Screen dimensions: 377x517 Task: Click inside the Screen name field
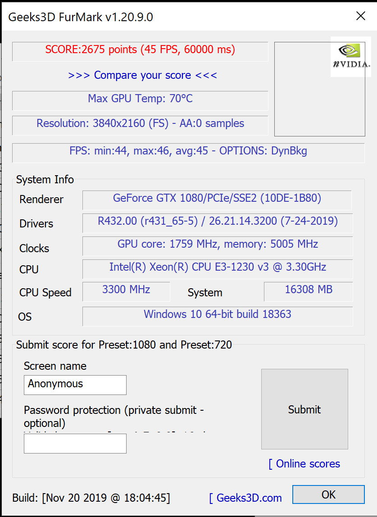click(x=75, y=385)
